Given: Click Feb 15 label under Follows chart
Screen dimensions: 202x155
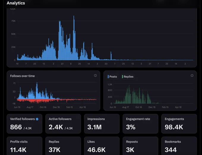Looking at the screenshot, I should point(70,107).
